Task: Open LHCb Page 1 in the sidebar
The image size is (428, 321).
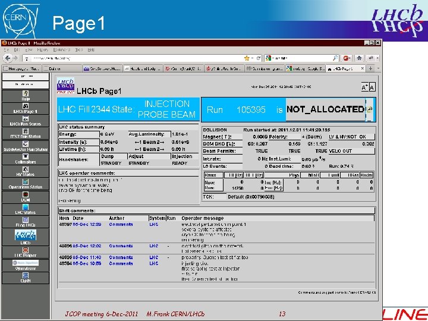Action: point(26,108)
